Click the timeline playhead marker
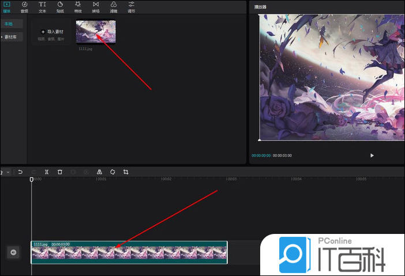The image size is (405, 276). point(32,179)
